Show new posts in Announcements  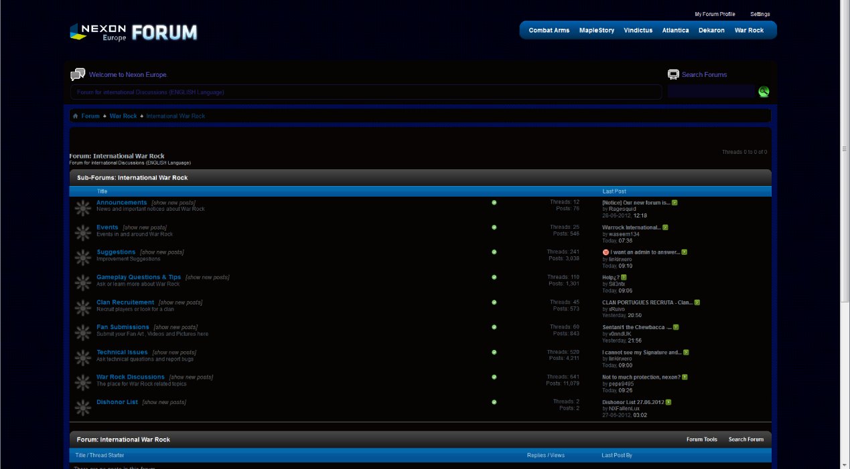point(173,203)
